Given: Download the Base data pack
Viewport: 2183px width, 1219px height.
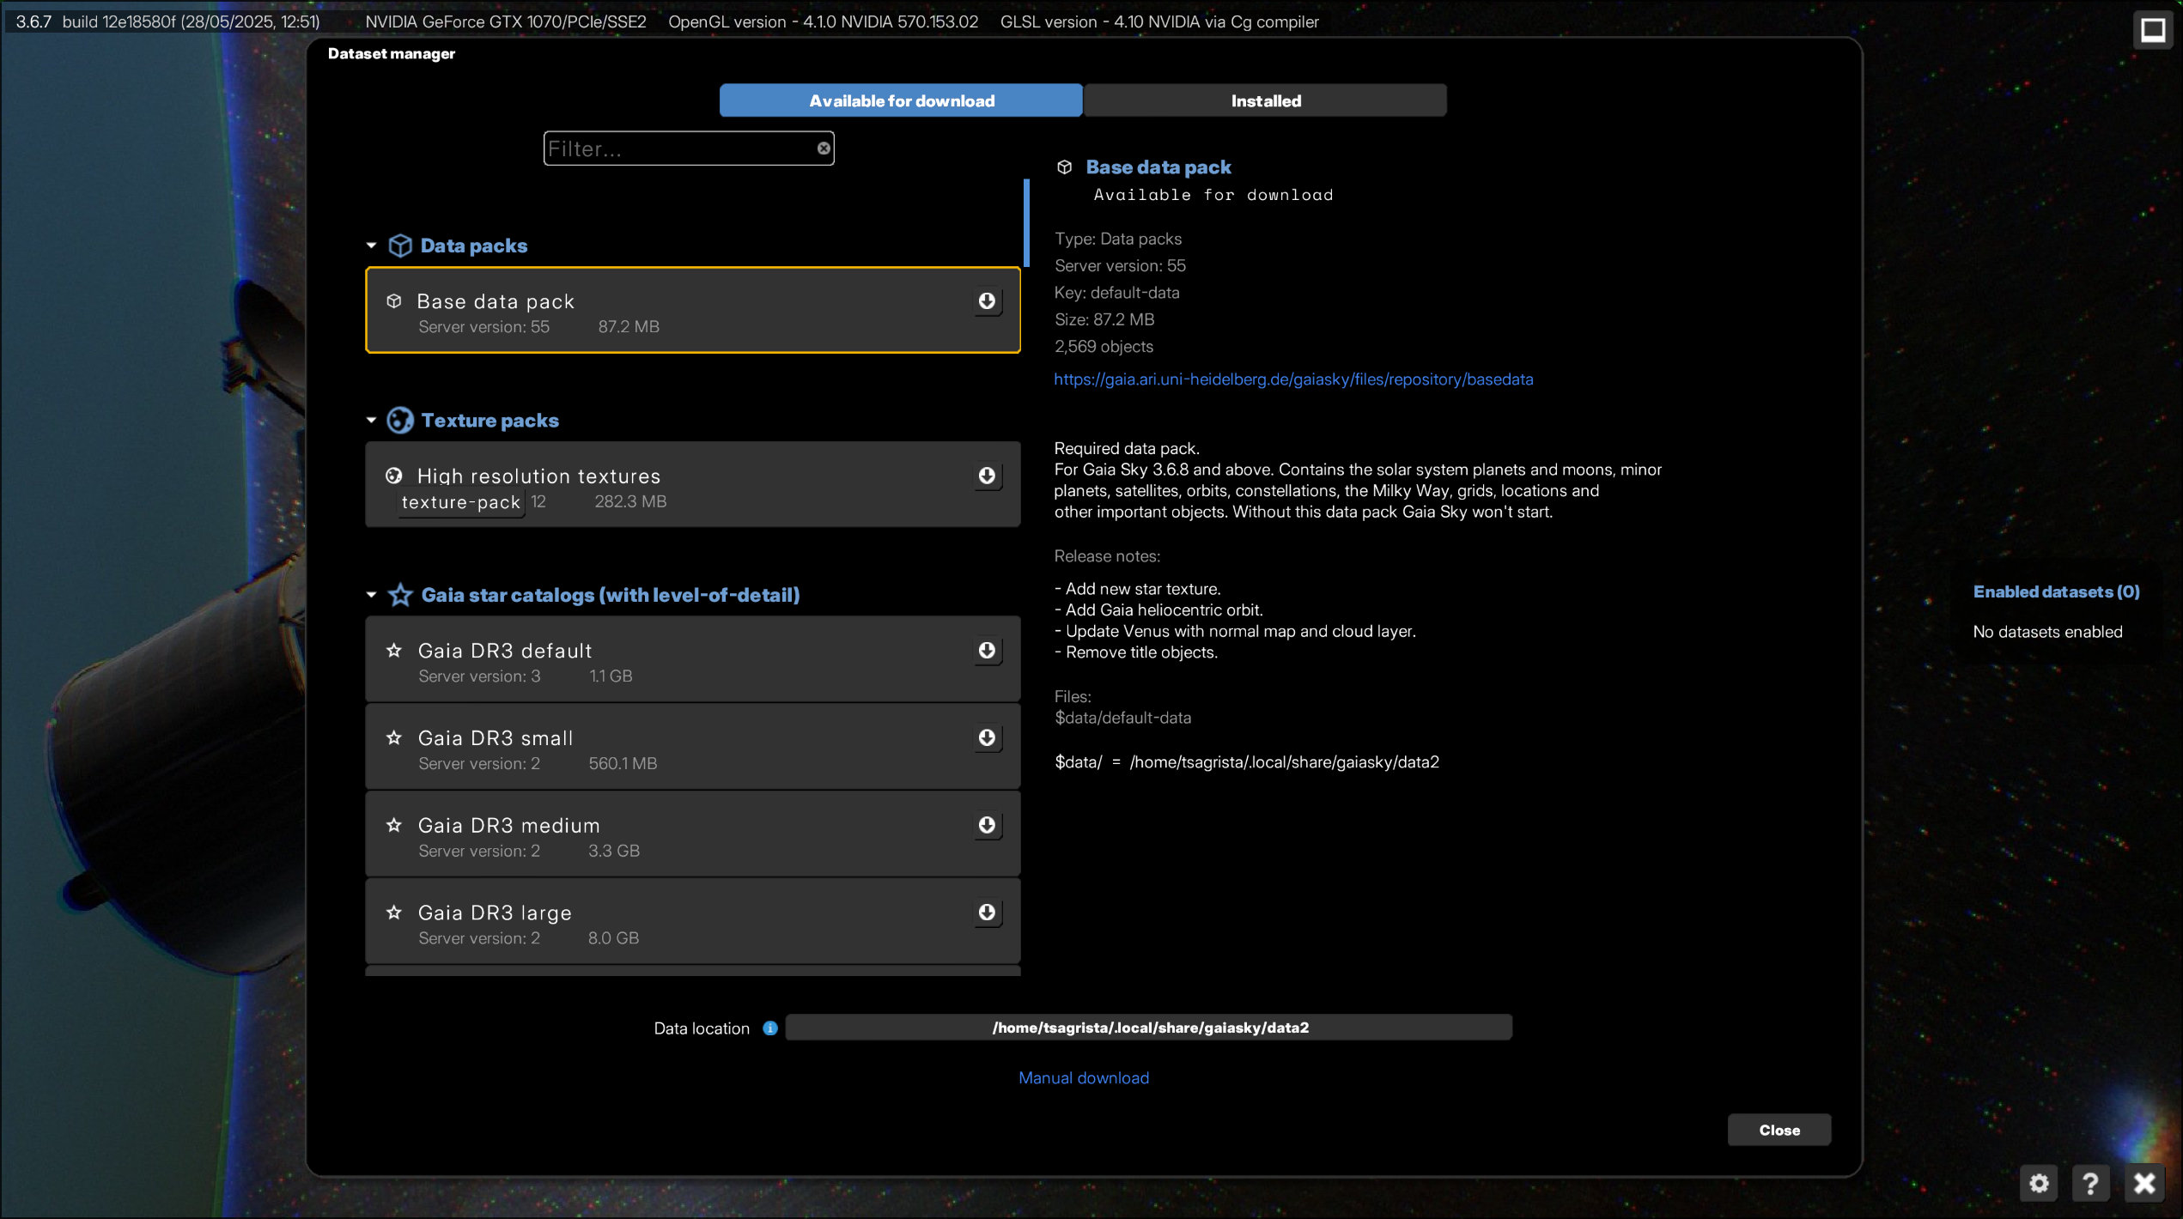Looking at the screenshot, I should click(987, 301).
